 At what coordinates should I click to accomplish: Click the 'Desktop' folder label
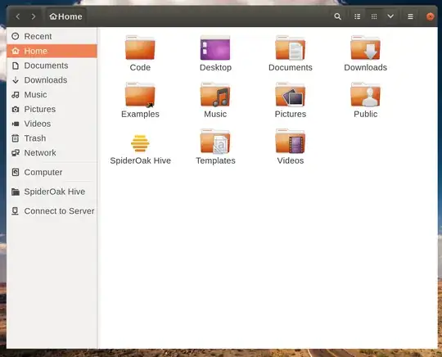[x=215, y=68]
